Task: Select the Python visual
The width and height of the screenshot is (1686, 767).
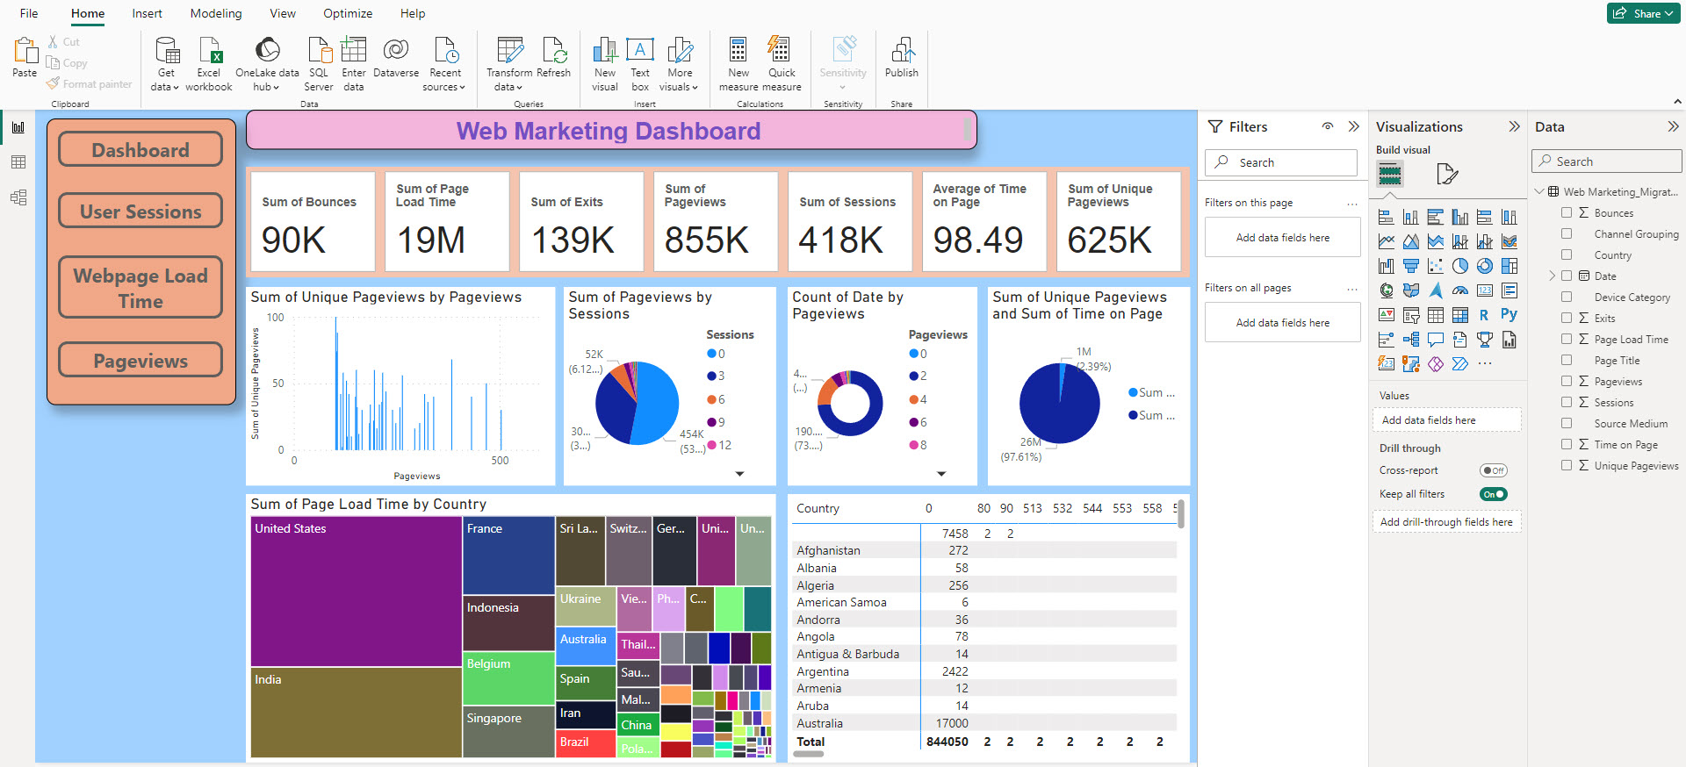Action: coord(1509,314)
